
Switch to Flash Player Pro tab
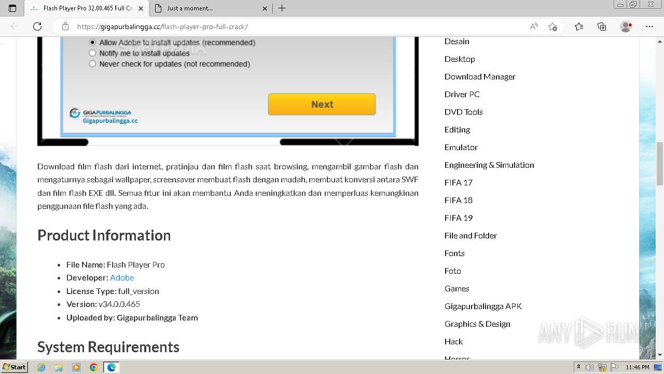(86, 8)
